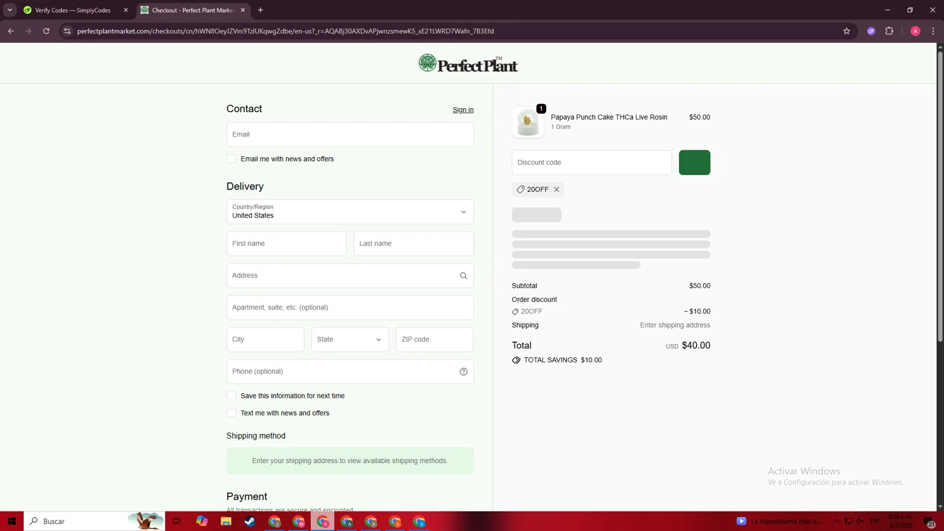
Task: Check Email me with news and offers
Action: click(x=232, y=159)
